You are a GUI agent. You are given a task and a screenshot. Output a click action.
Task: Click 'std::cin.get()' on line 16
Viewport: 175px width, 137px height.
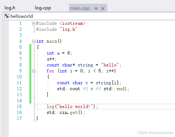click(64, 112)
